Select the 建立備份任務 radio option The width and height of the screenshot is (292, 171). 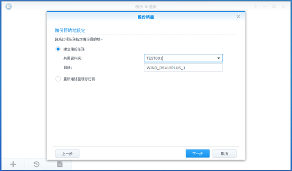tap(58, 49)
